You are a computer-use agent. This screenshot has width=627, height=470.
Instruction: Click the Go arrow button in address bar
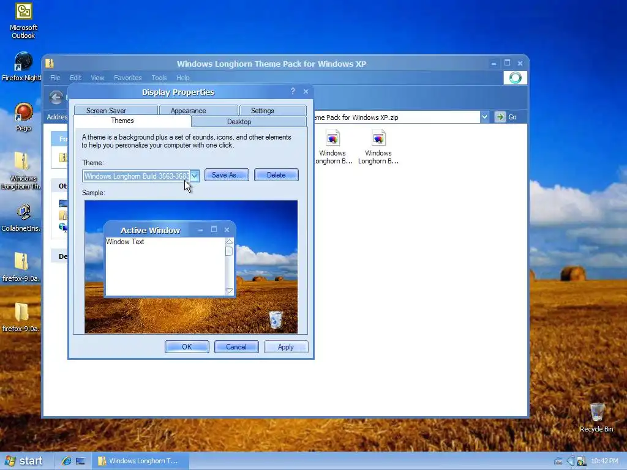pos(500,117)
